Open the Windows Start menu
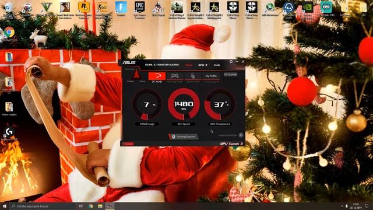Viewport: 373px width, 210px height. pyautogui.click(x=5, y=206)
